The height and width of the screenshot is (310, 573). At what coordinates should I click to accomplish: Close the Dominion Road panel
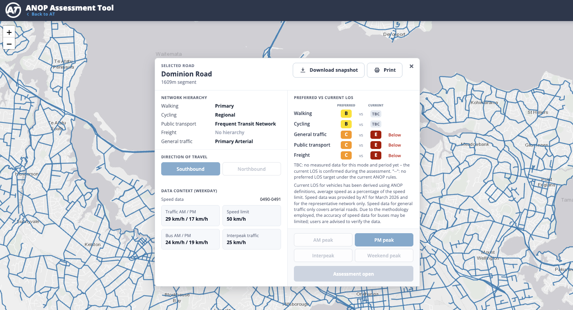[x=411, y=66]
